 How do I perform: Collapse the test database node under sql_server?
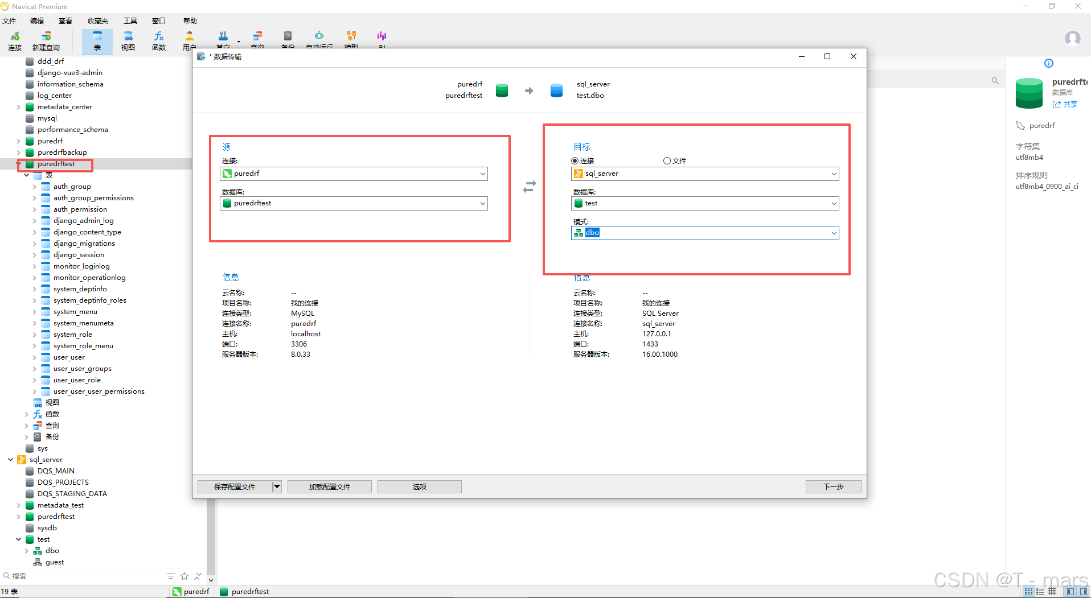tap(18, 539)
